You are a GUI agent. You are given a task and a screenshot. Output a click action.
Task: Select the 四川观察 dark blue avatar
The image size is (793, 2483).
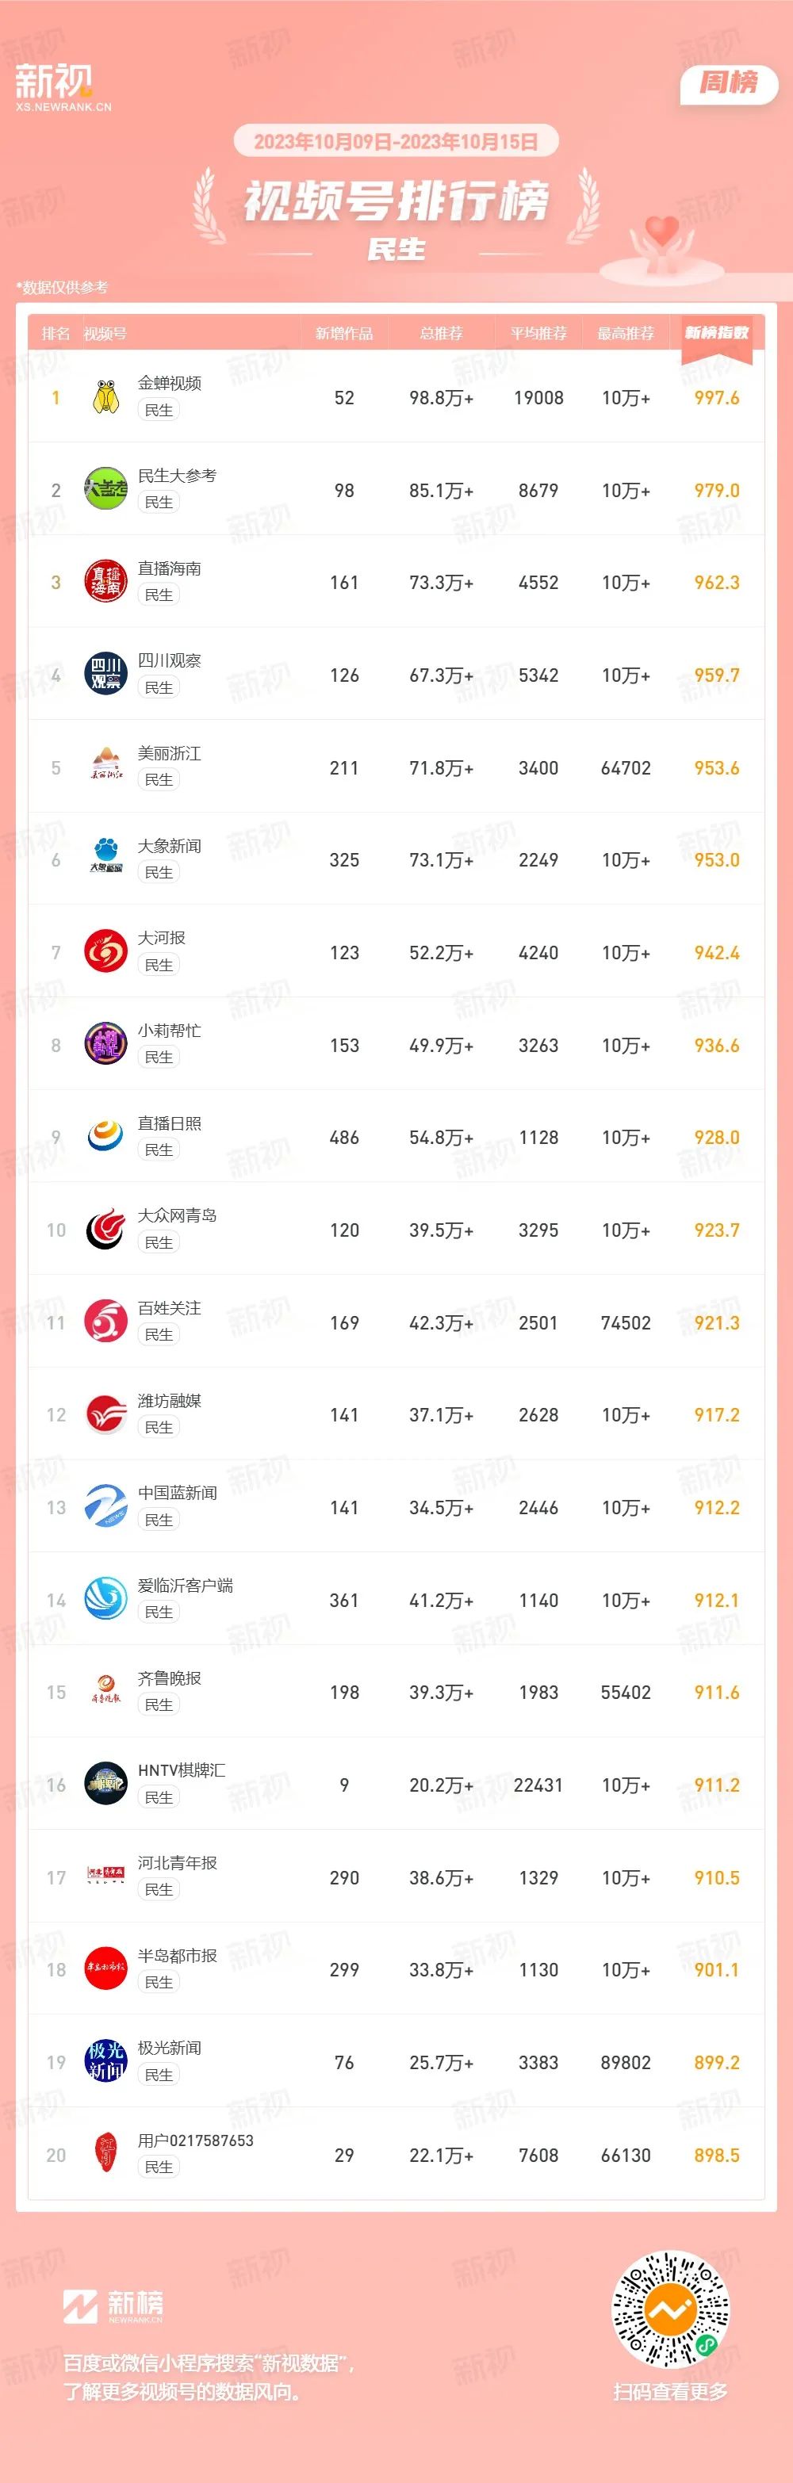coord(106,675)
